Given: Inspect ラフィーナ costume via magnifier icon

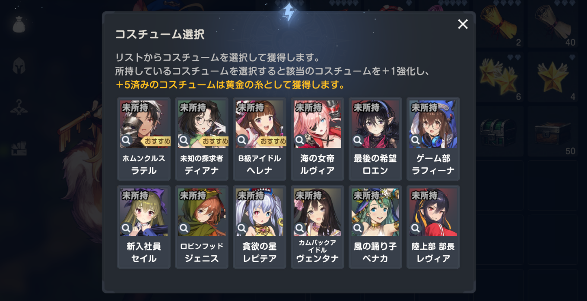Looking at the screenshot, I should [x=416, y=140].
